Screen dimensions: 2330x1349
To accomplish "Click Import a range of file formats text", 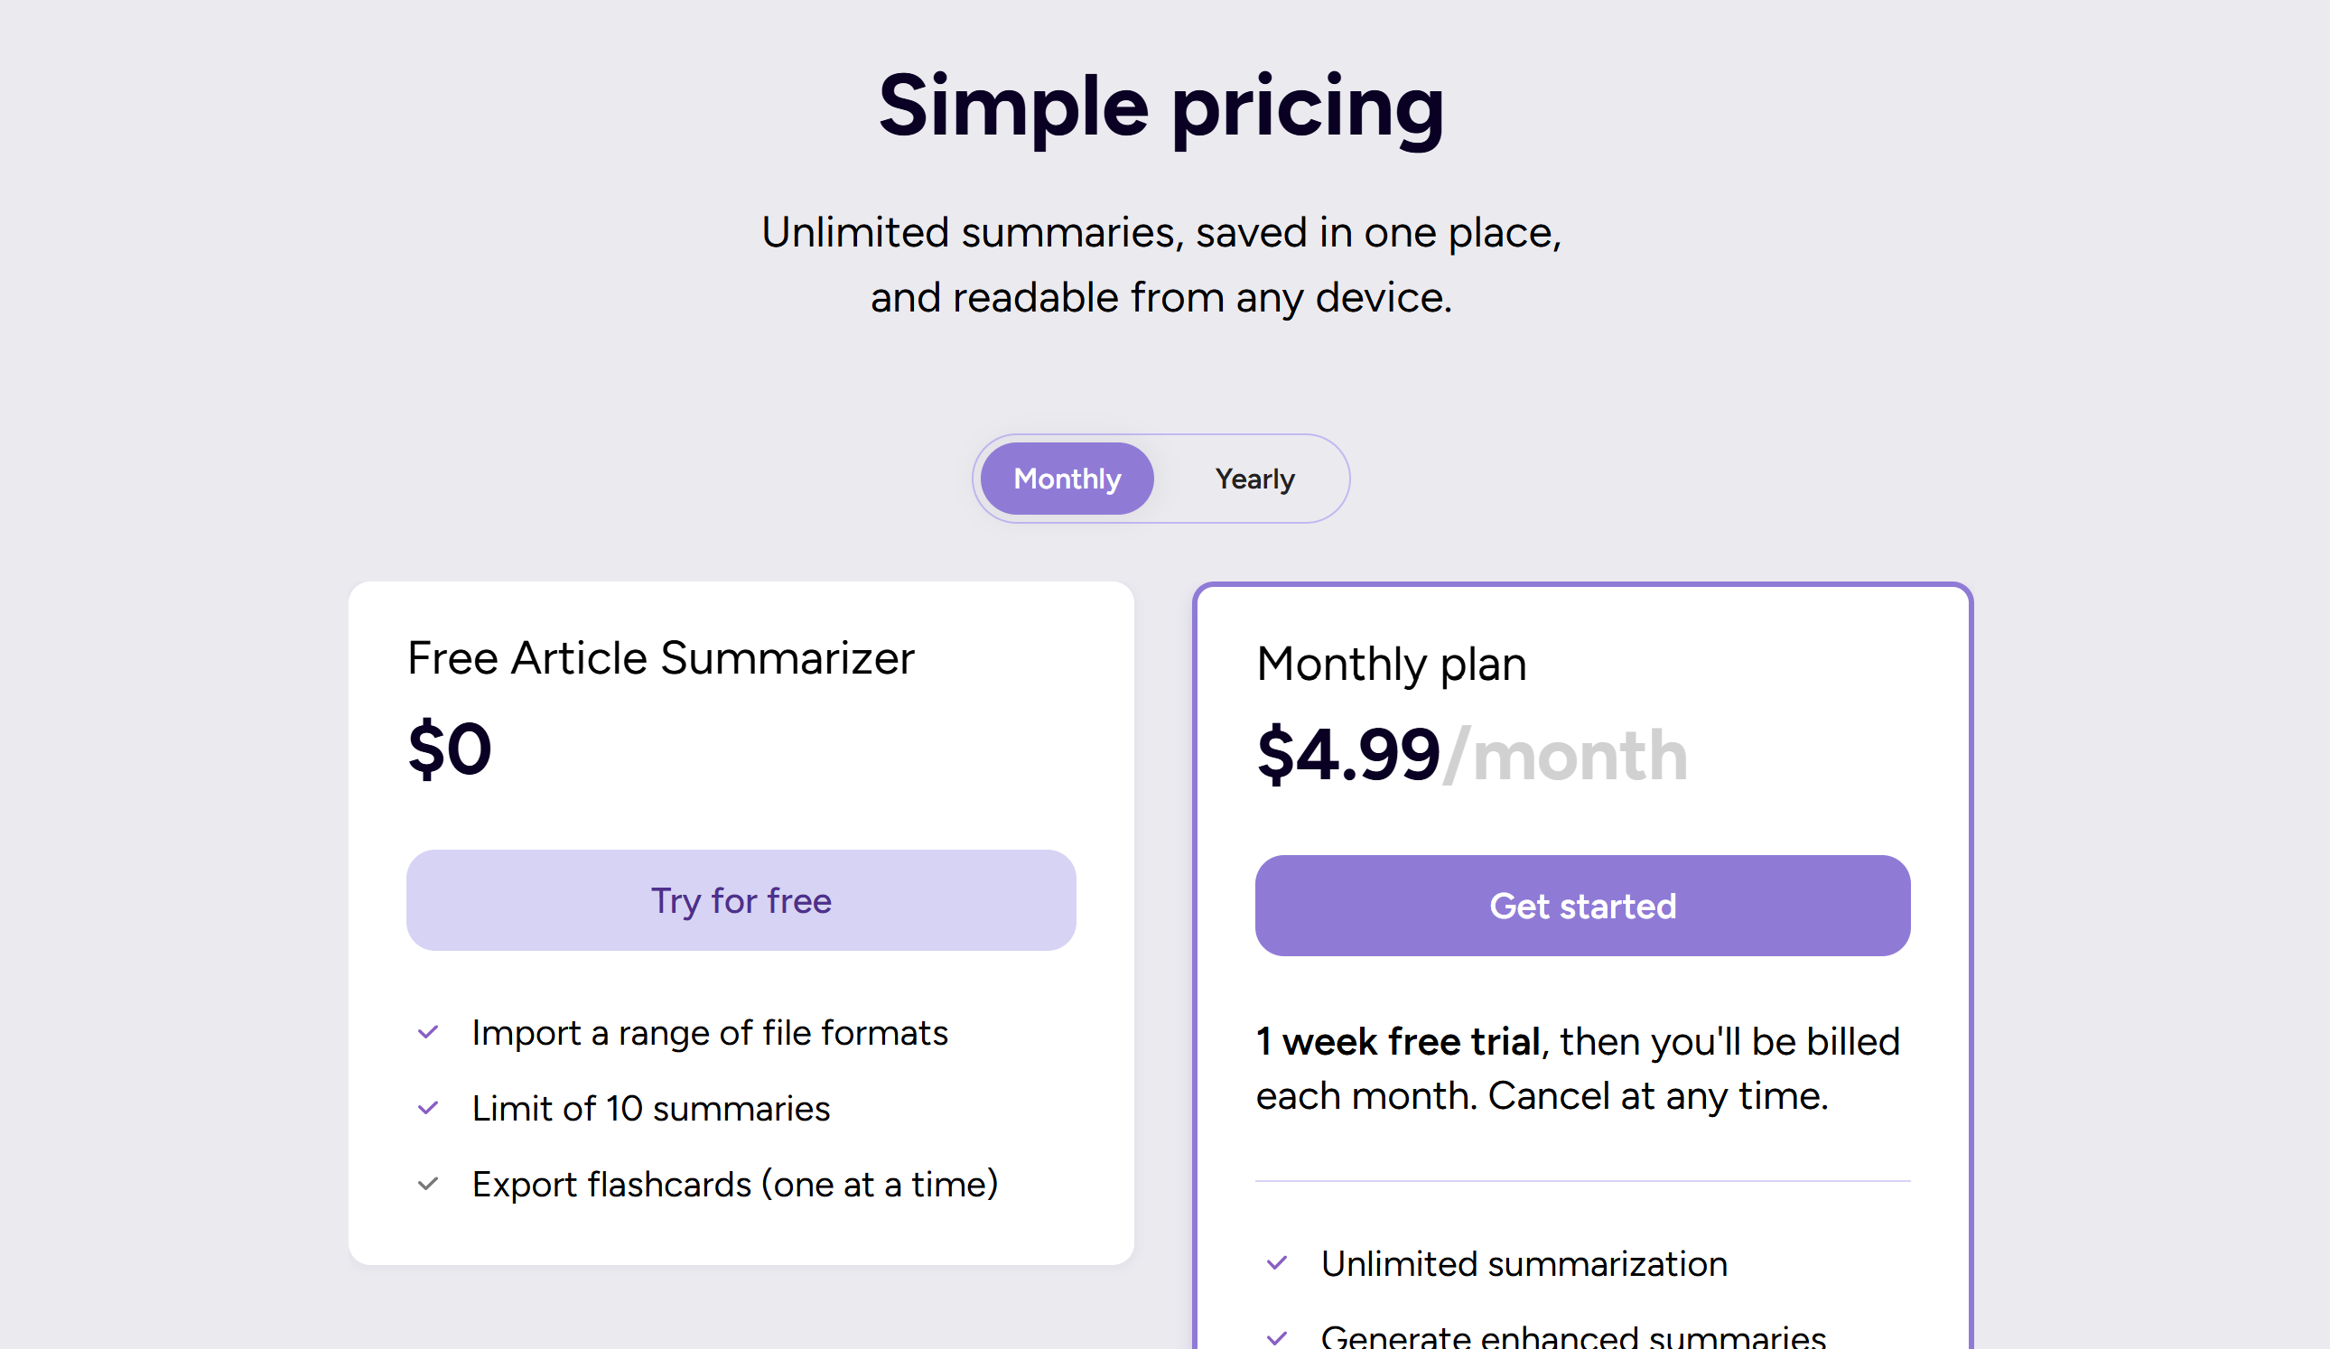I will 710,1033.
